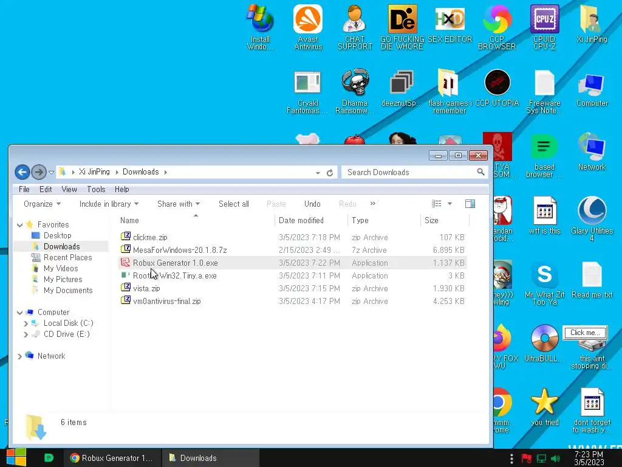Open the Tools menu
The height and width of the screenshot is (467, 622).
pyautogui.click(x=96, y=190)
